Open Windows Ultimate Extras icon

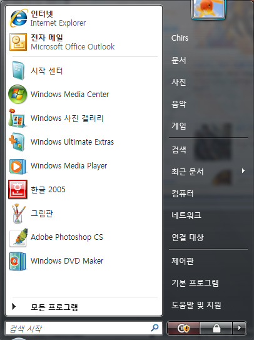(x=18, y=142)
